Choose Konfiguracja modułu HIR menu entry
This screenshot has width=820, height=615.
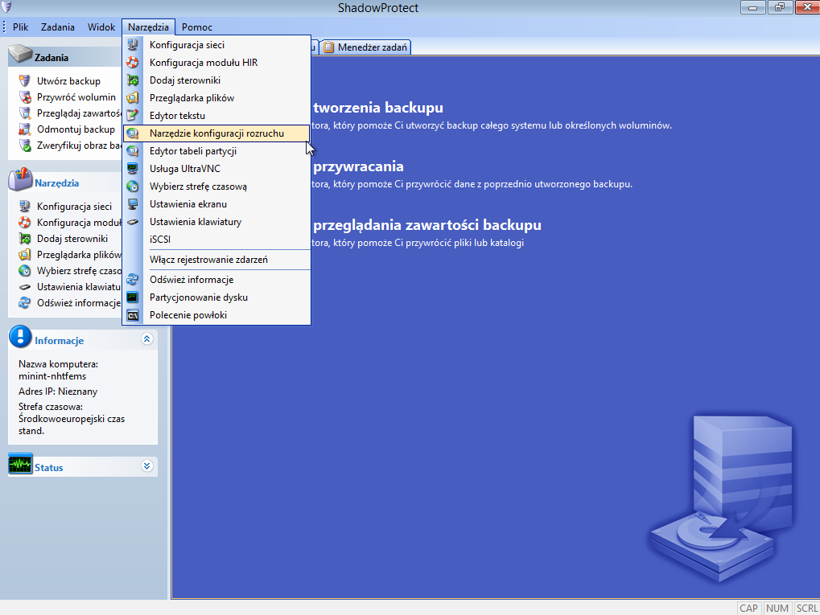[216, 63]
